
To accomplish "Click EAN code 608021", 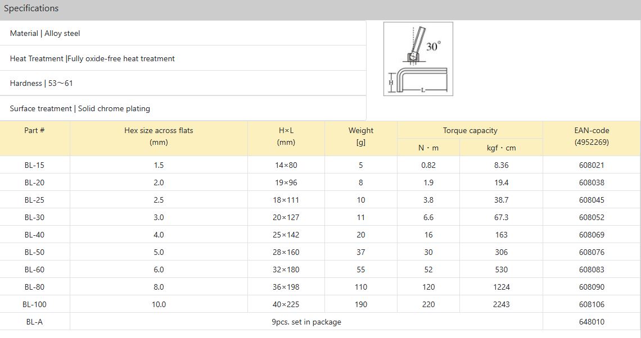I will tap(592, 165).
